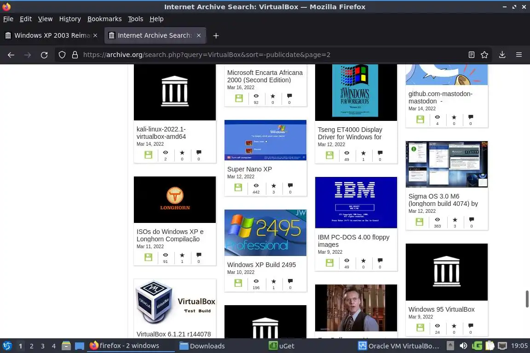Open Oracle VM VirtualBox taskbar entry
Image resolution: width=530 pixels, height=353 pixels.
(x=399, y=346)
